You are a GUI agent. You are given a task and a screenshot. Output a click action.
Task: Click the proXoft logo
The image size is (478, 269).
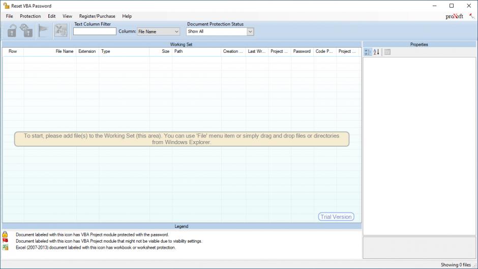click(x=454, y=16)
